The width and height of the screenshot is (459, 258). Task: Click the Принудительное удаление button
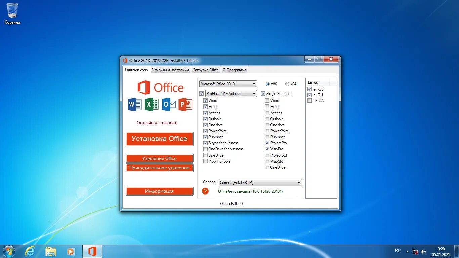(160, 168)
